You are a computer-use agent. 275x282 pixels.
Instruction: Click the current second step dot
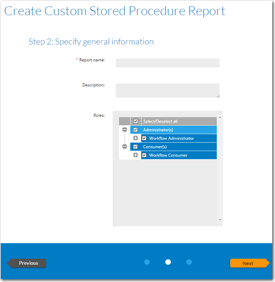click(x=168, y=262)
